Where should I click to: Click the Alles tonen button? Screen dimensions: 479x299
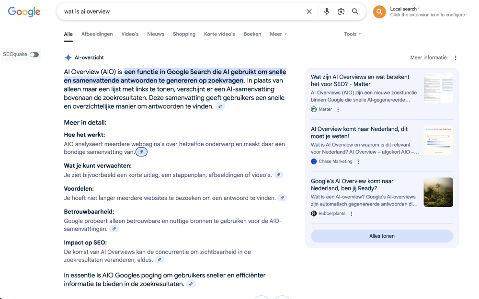click(382, 236)
